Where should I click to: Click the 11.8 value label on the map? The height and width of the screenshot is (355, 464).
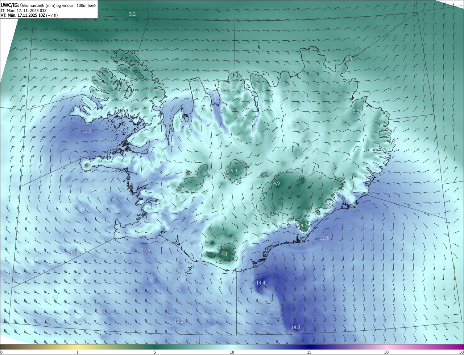point(75,252)
